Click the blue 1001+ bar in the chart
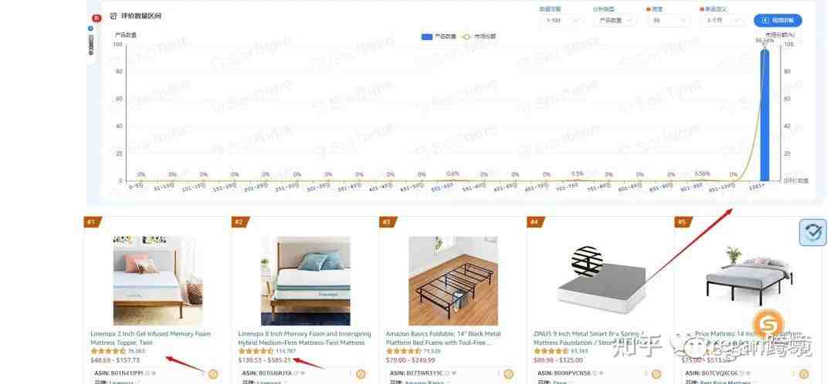 (x=764, y=115)
